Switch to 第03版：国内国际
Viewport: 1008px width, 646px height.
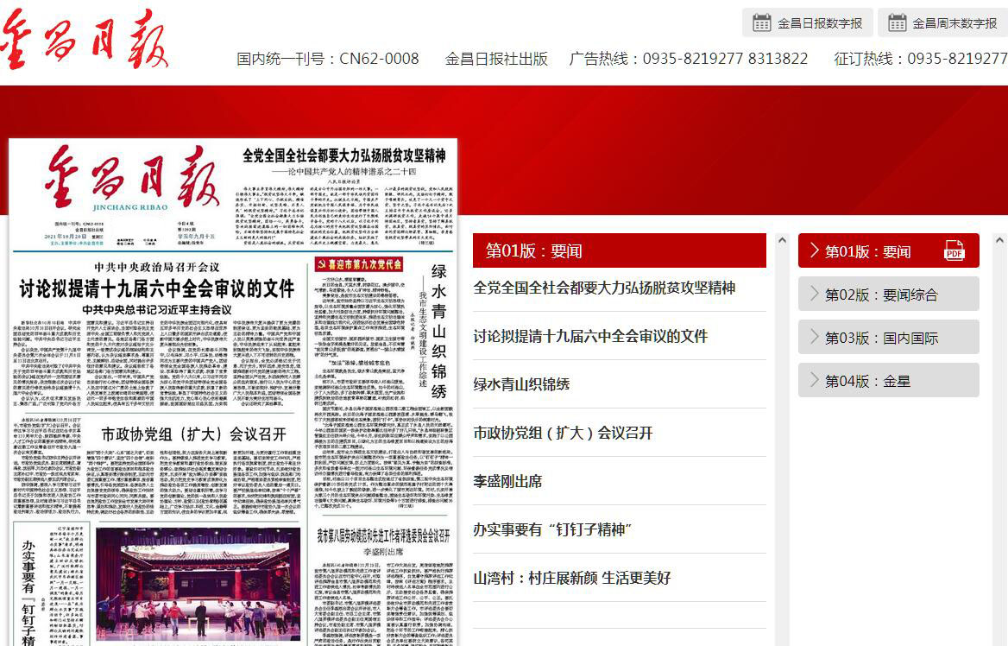coord(880,338)
